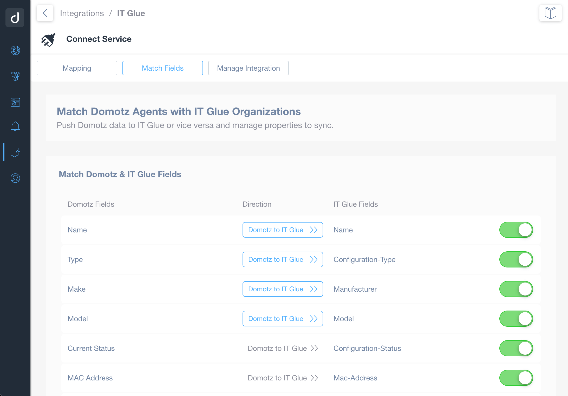
Task: Select the integrations puzzle sidebar icon
Action: (x=15, y=152)
